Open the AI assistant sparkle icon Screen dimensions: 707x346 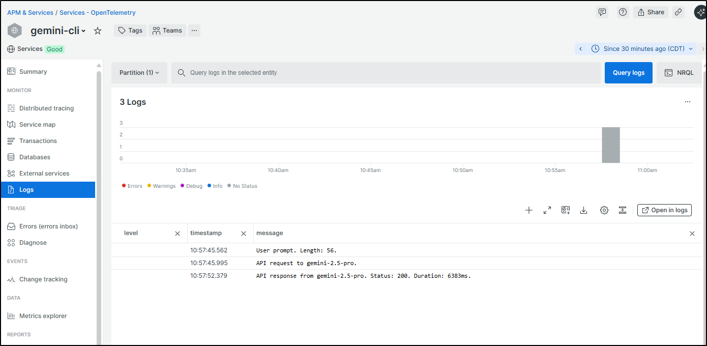click(x=700, y=13)
